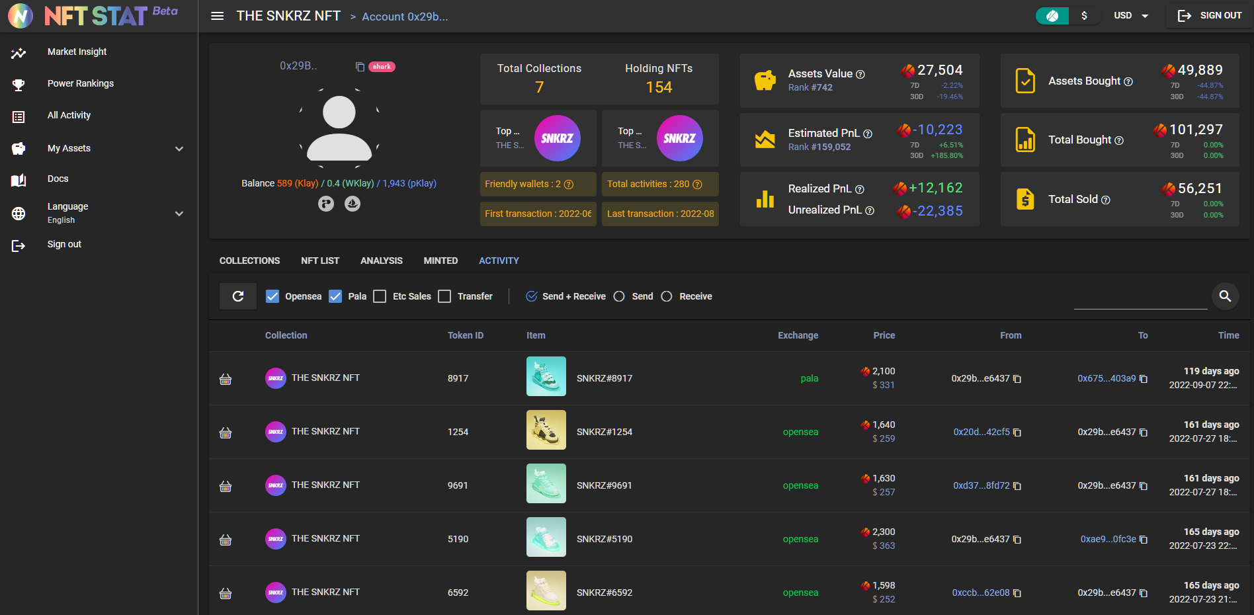Click the Assets Value help icon
Viewport: 1254px width, 615px height.
coord(860,75)
